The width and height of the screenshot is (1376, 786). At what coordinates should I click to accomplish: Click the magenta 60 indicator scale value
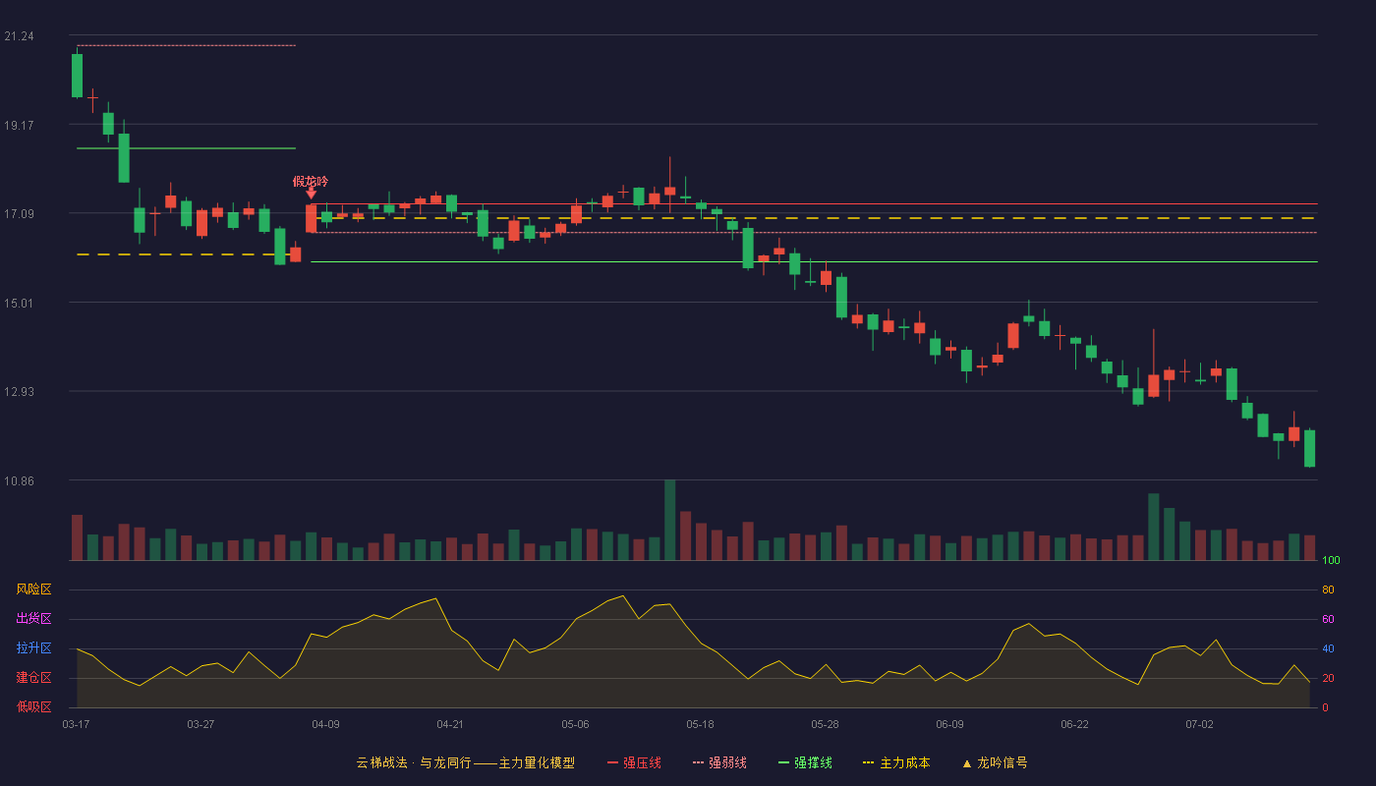click(x=1328, y=620)
